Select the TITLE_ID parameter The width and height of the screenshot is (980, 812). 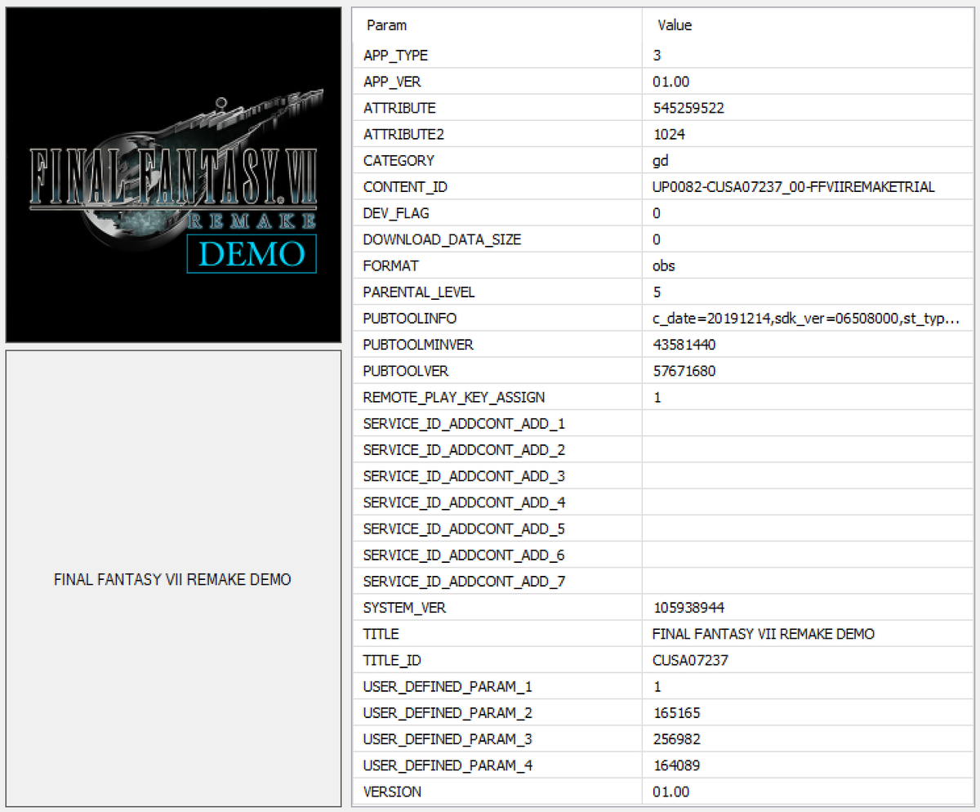click(x=392, y=660)
